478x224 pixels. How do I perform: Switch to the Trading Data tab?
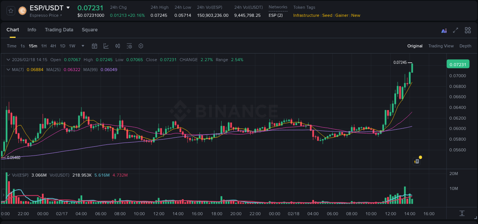[x=59, y=30]
